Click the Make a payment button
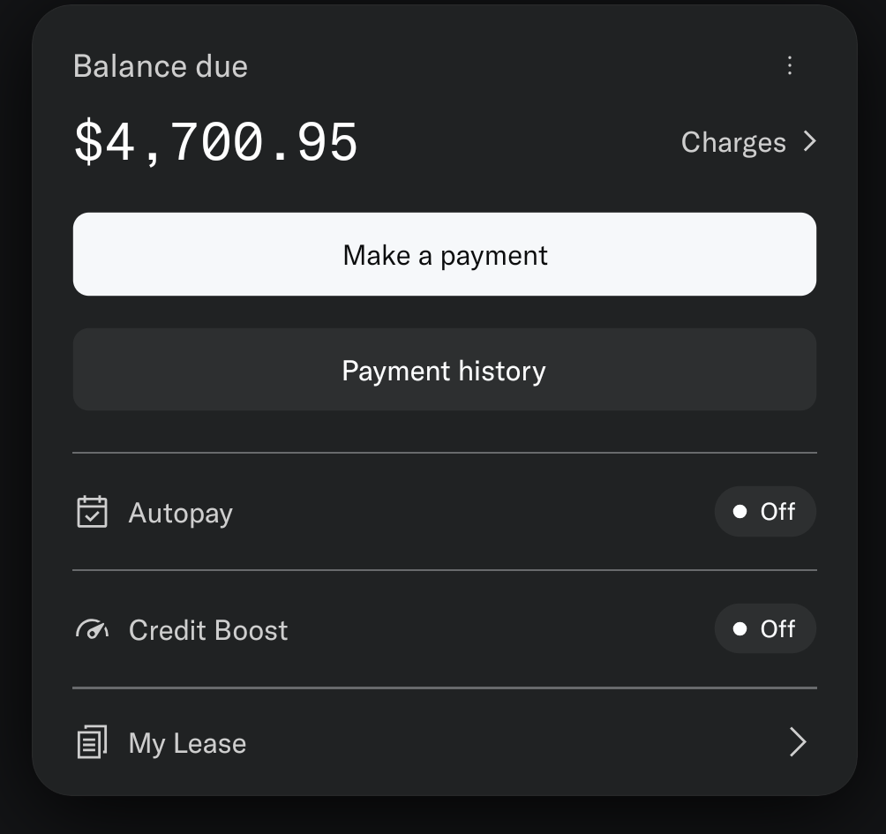 (444, 255)
